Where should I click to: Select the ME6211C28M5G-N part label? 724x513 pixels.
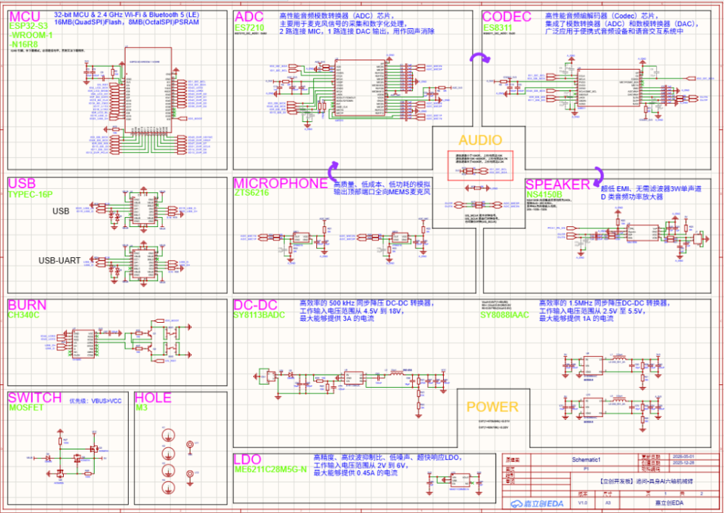click(270, 469)
